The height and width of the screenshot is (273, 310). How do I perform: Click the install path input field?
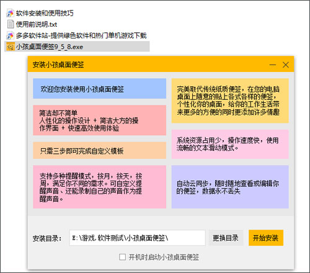coord(138,238)
